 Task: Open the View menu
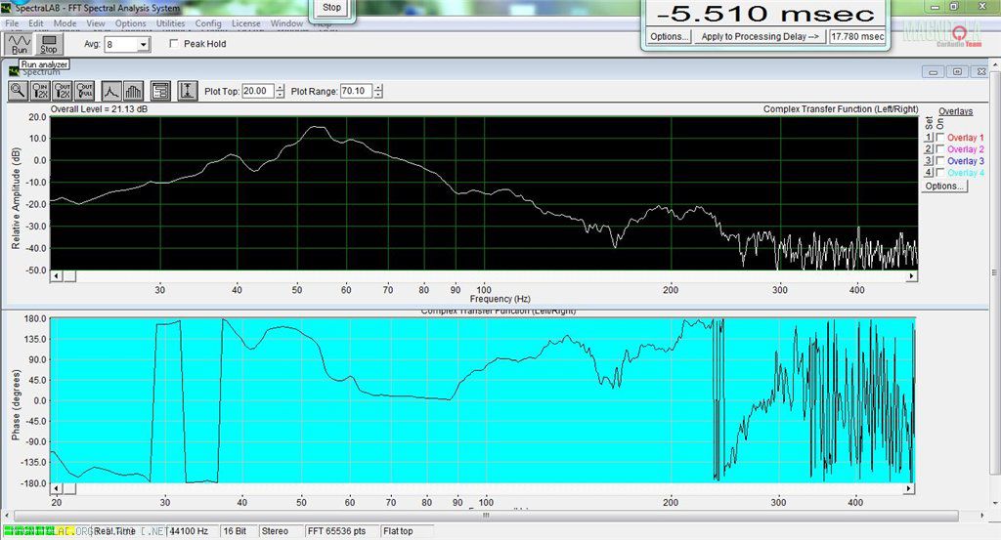pos(96,23)
